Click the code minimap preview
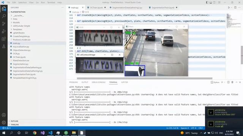The image size is (243, 136). tap(233, 21)
